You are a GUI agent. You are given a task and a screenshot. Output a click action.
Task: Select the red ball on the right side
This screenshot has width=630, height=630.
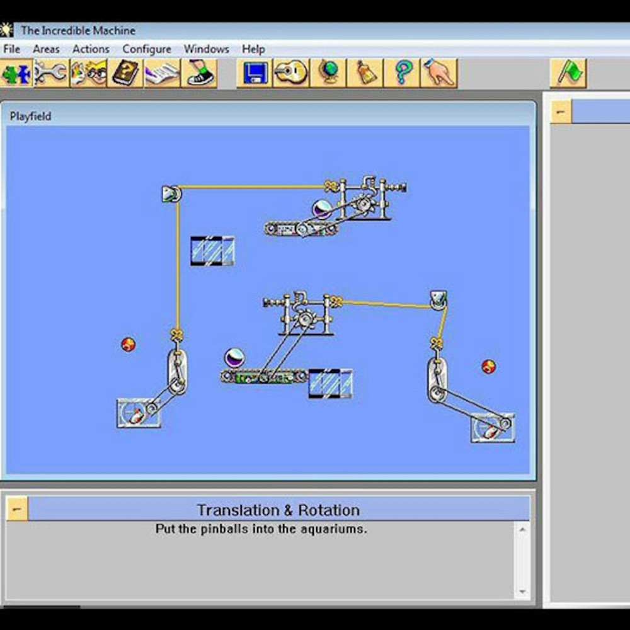pos(489,367)
